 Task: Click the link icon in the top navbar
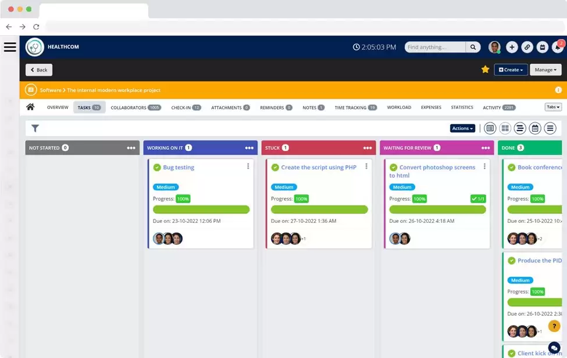(x=527, y=47)
